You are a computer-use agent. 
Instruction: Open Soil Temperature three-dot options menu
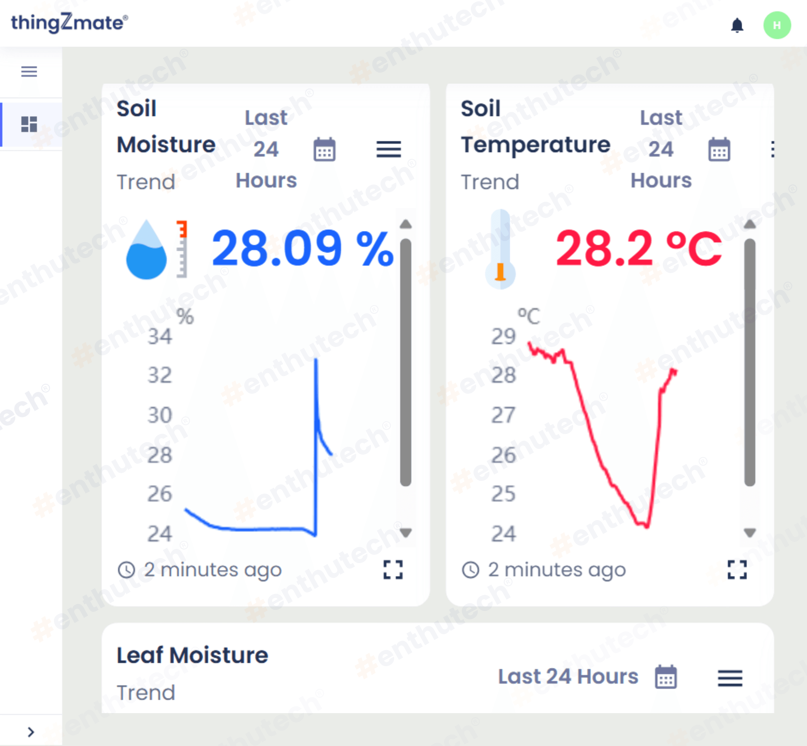tap(772, 149)
